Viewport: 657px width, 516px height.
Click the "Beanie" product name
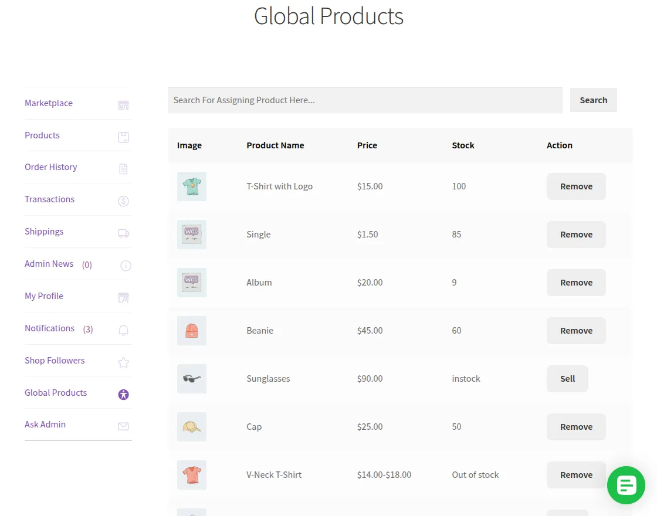coord(260,331)
